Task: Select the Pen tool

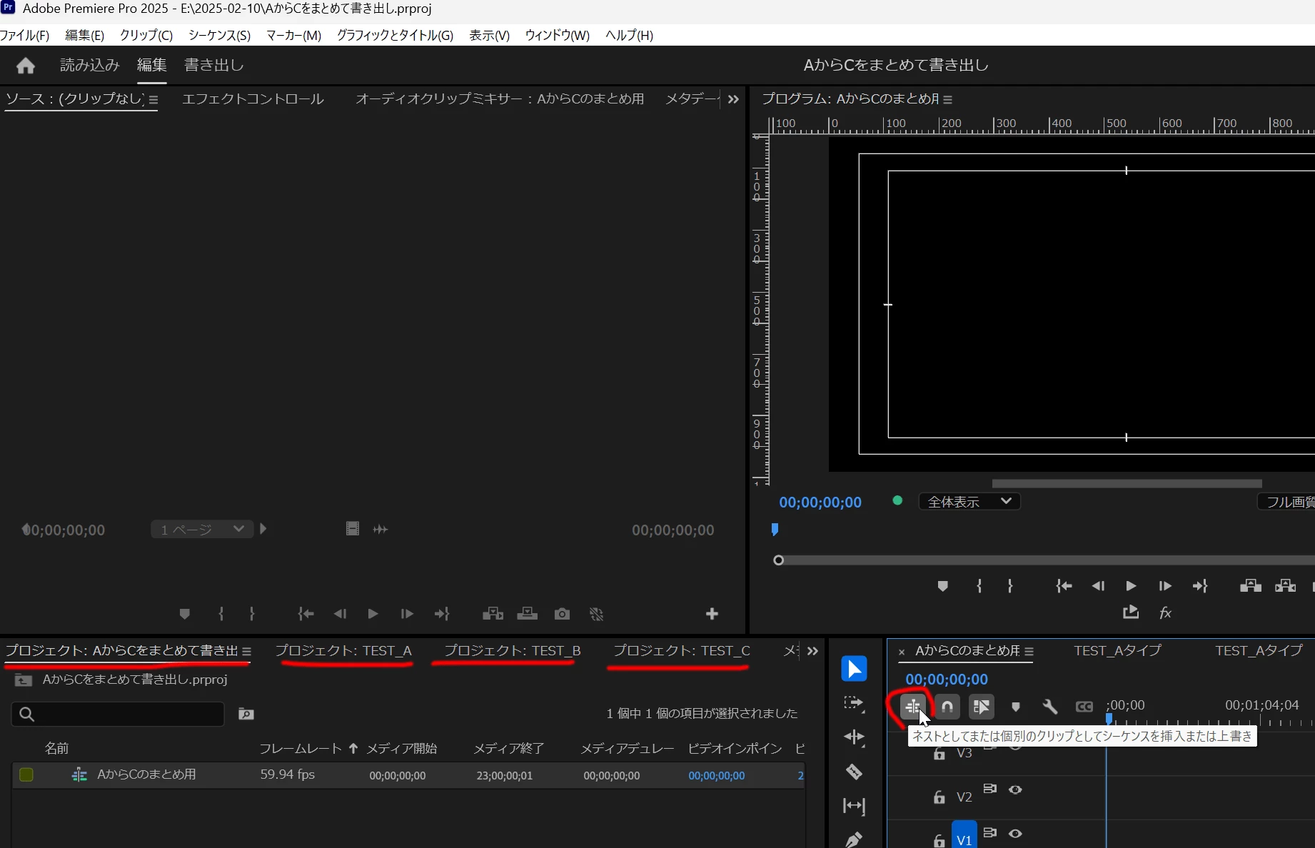Action: tap(854, 839)
